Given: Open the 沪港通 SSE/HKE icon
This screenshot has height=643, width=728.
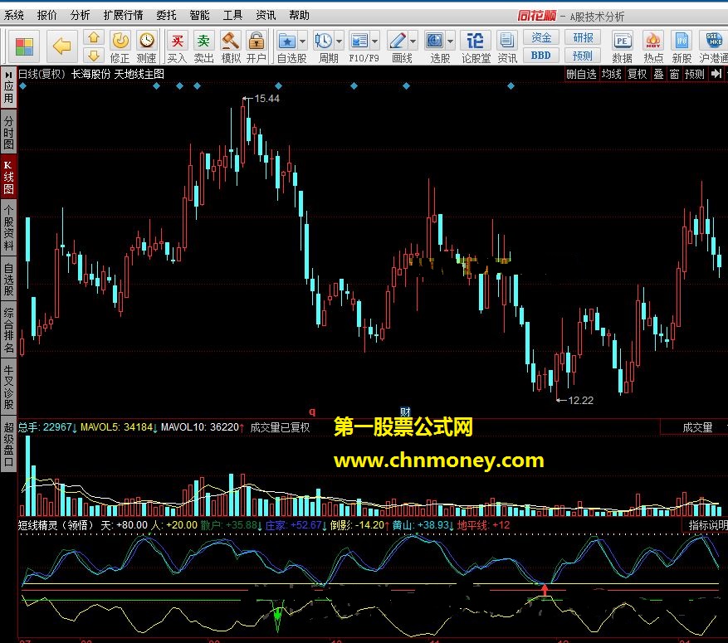Looking at the screenshot, I should click(x=714, y=46).
